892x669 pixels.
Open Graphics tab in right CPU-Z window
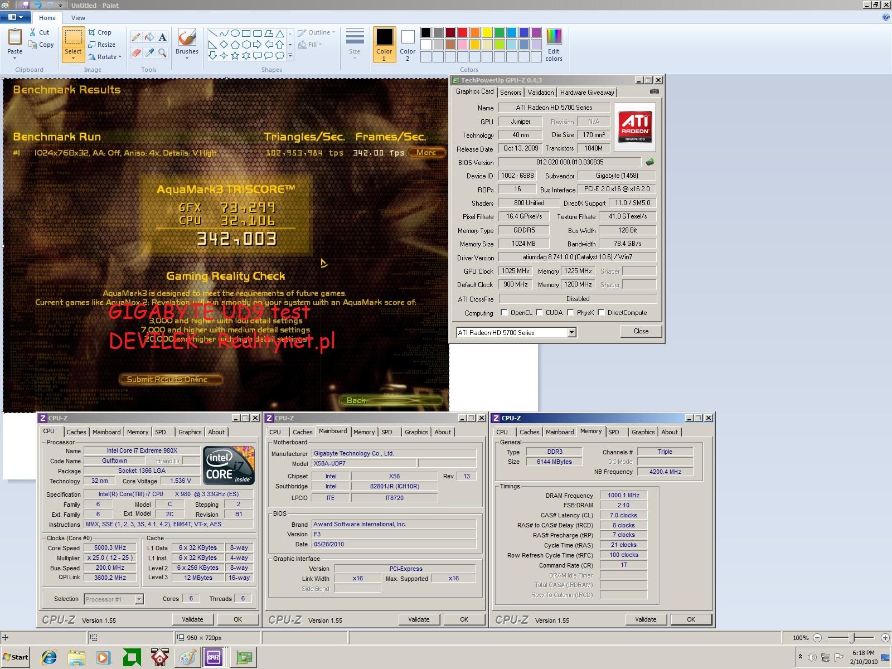(643, 432)
